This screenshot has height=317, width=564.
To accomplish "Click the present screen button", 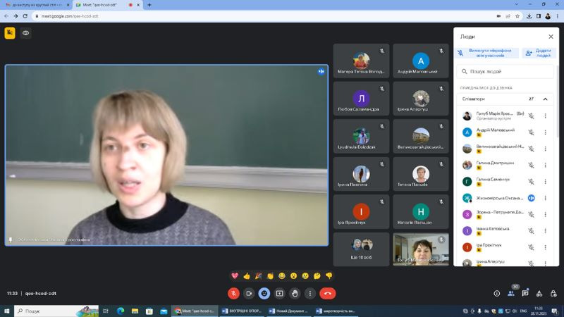I will (x=279, y=293).
